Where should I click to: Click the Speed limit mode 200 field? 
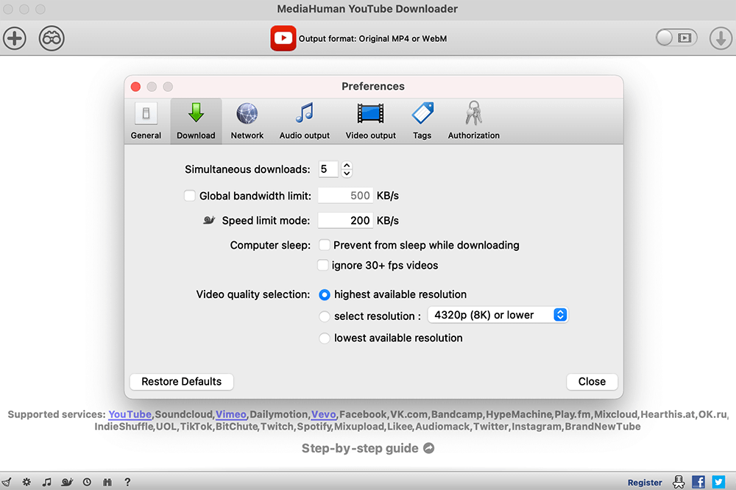point(345,221)
